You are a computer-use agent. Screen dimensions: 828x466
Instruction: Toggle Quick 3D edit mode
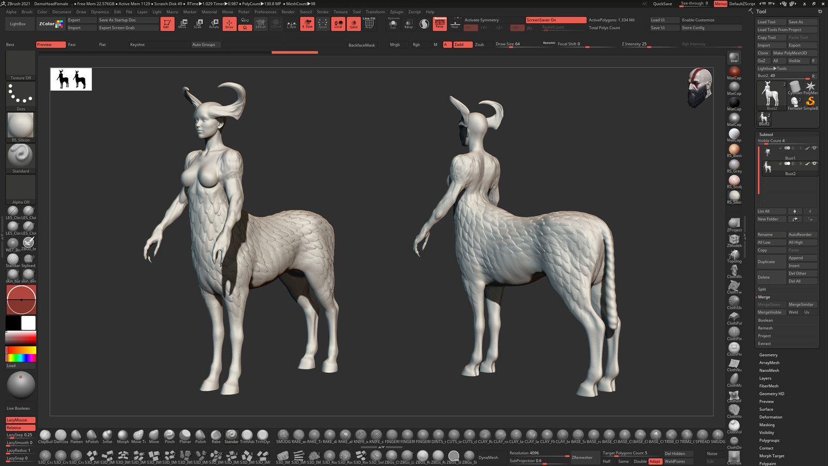(x=353, y=24)
